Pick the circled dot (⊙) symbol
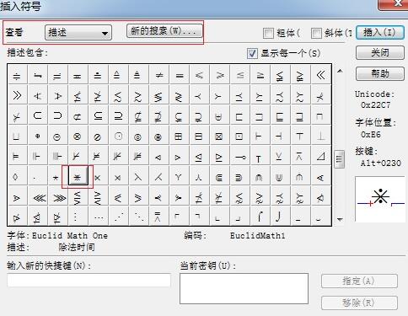 coord(118,137)
